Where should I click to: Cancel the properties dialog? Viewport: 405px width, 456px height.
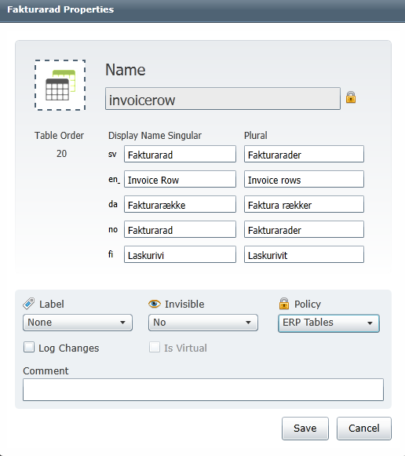click(364, 429)
